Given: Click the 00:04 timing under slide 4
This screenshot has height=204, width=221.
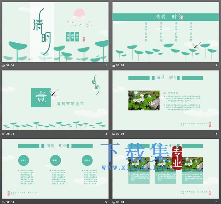Looking at the screenshot, I should pyautogui.click(x=120, y=134).
